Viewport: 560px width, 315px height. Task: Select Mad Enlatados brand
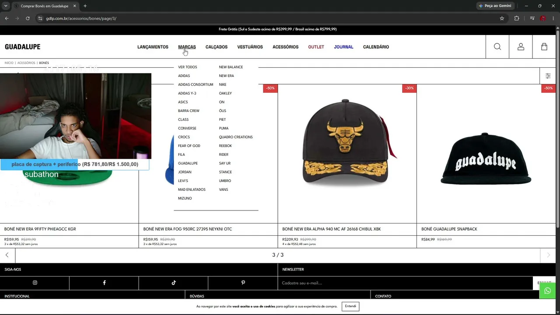(192, 189)
